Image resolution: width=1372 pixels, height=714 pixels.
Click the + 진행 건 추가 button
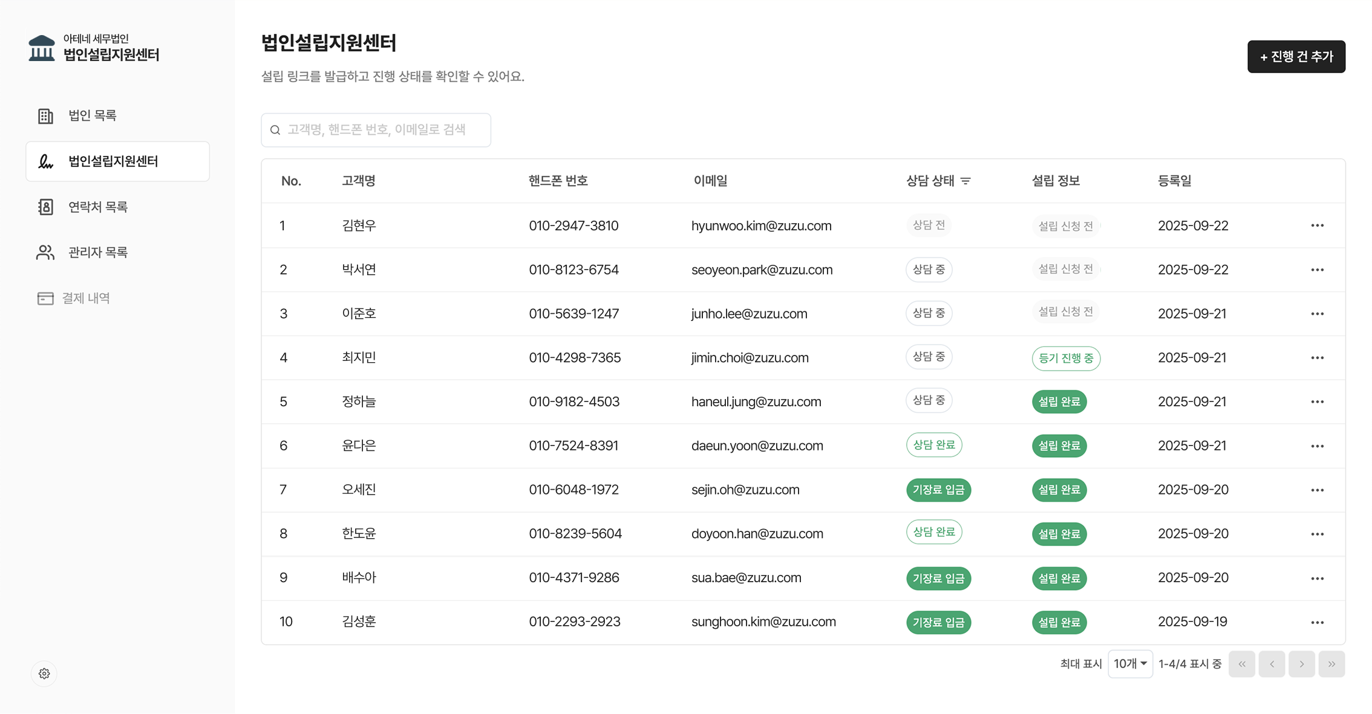tap(1296, 56)
